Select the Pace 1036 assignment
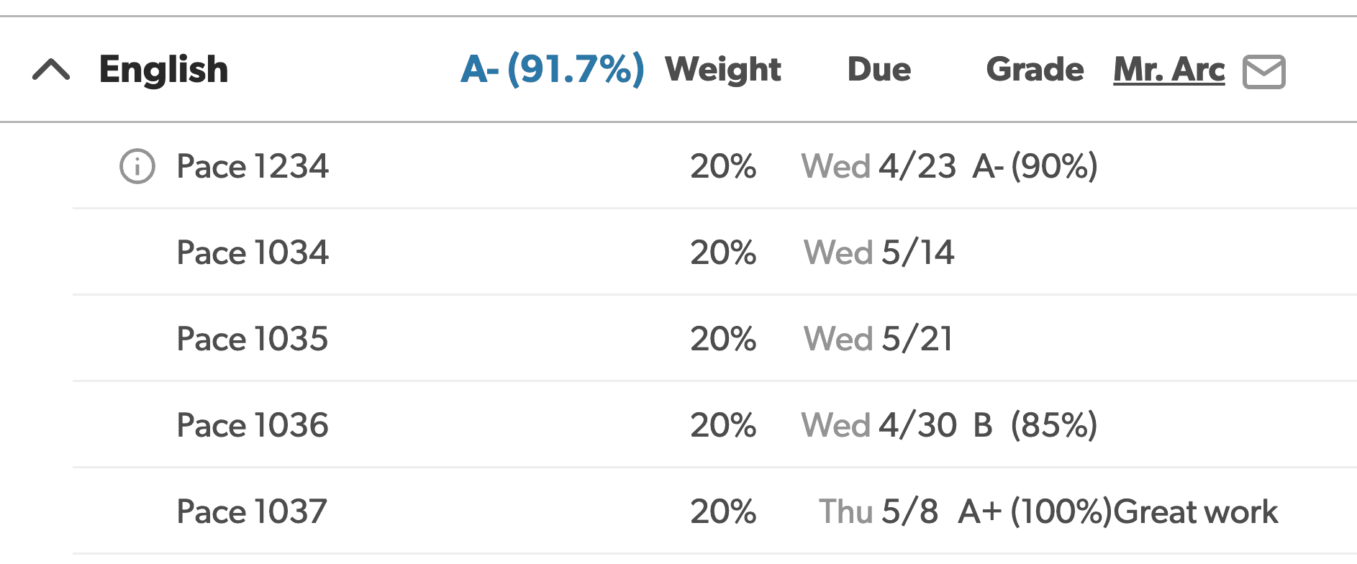The width and height of the screenshot is (1357, 564). tap(253, 425)
